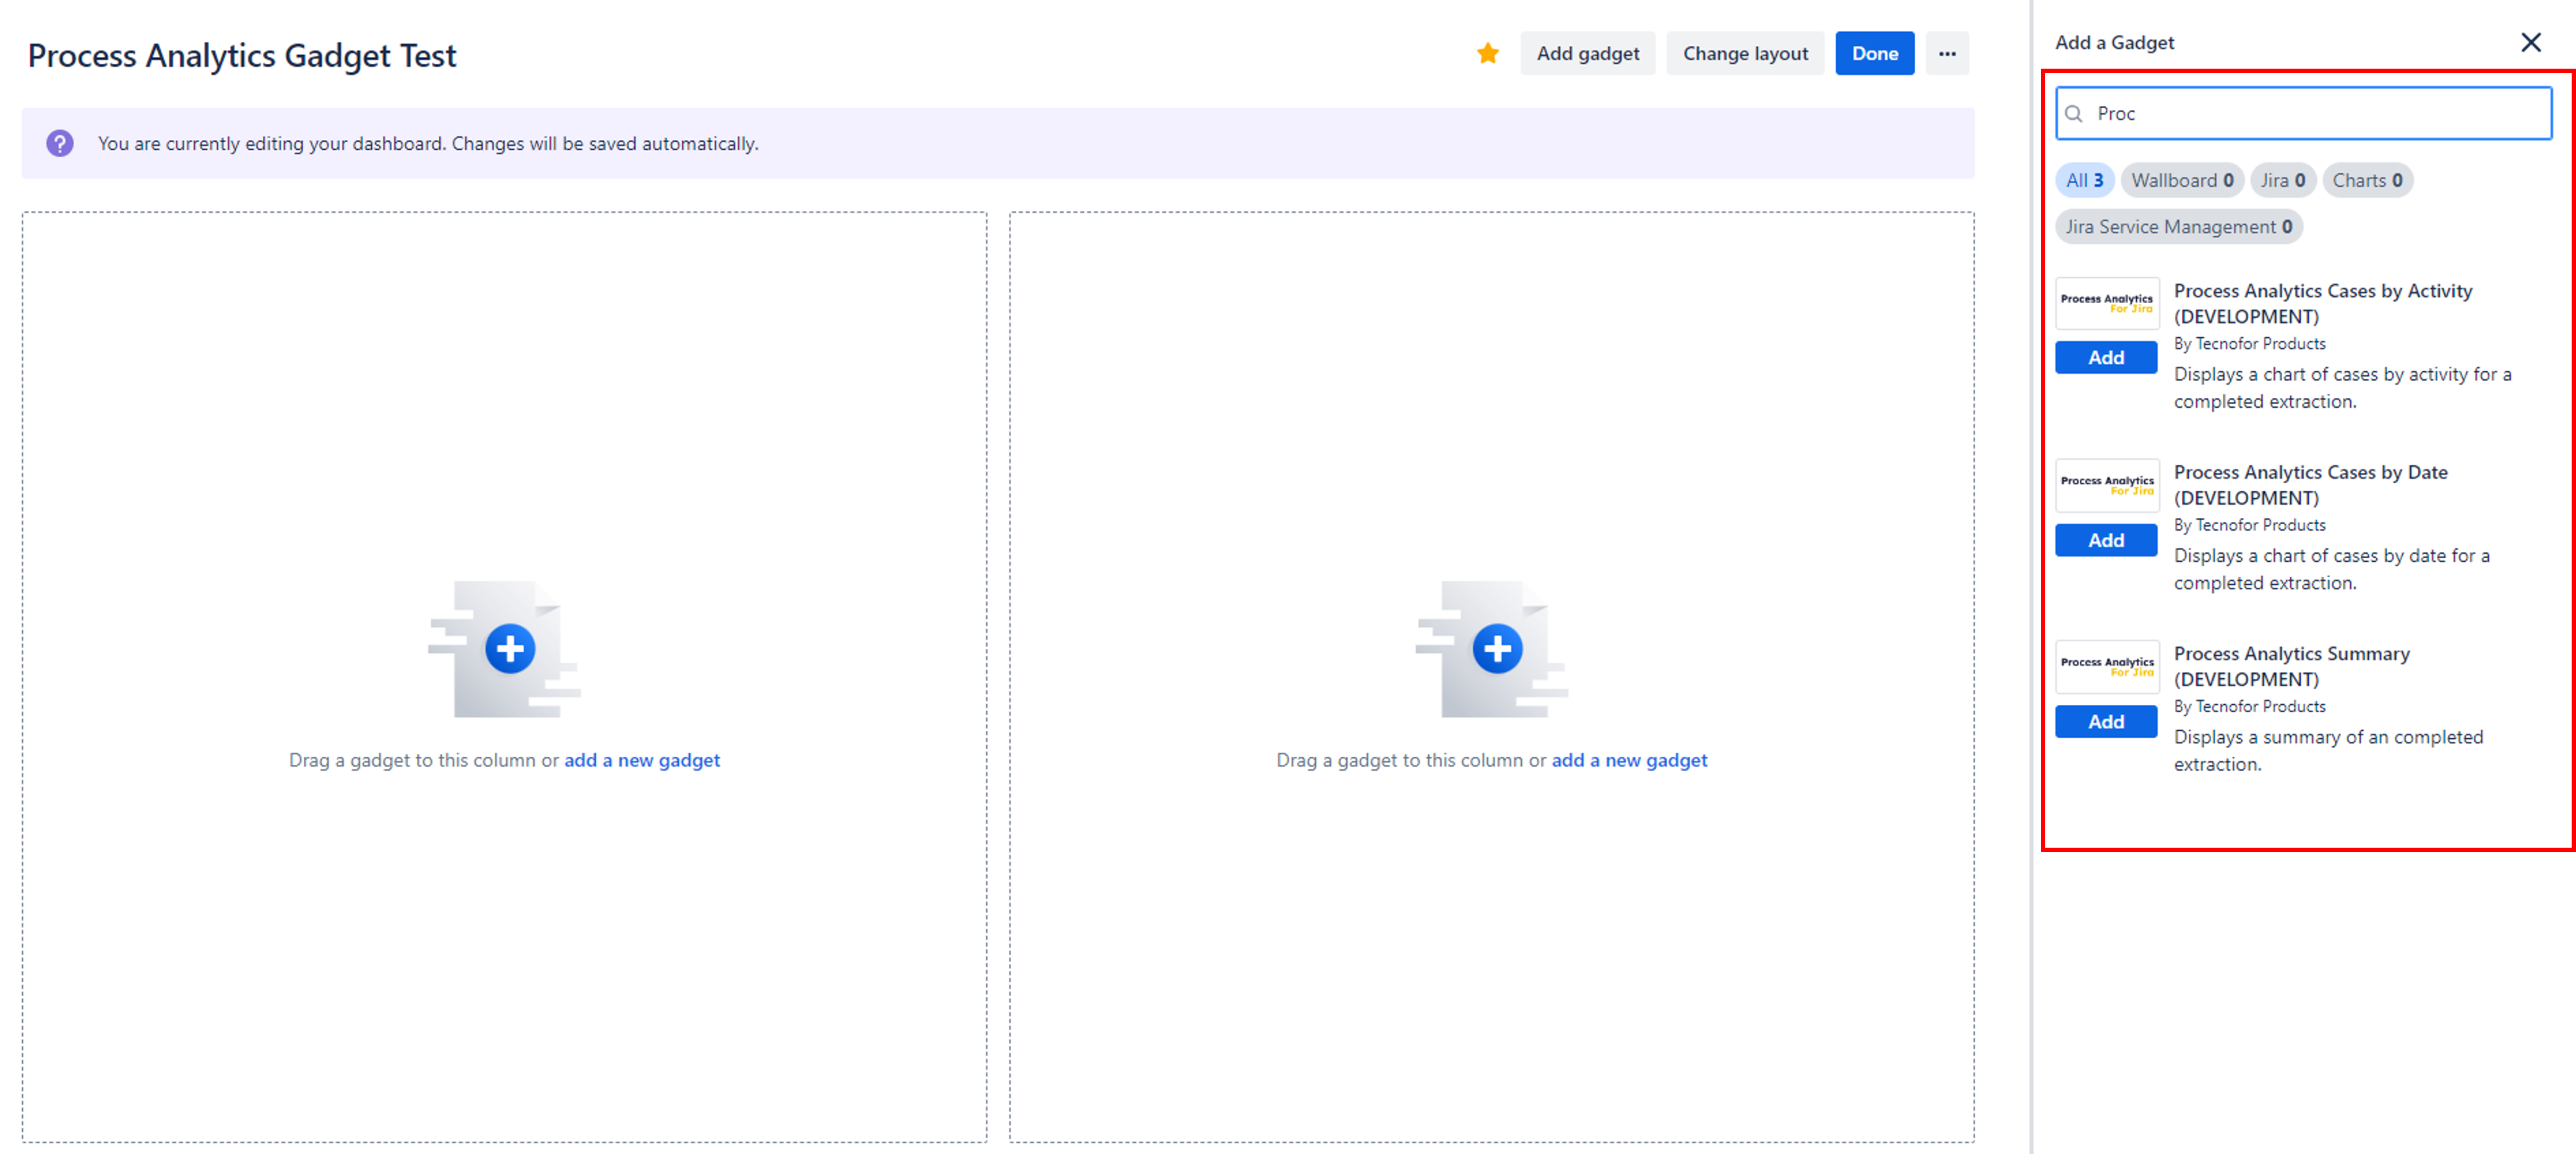This screenshot has width=2576, height=1154.
Task: Open the three-dot more actions menu
Action: pyautogui.click(x=1946, y=54)
